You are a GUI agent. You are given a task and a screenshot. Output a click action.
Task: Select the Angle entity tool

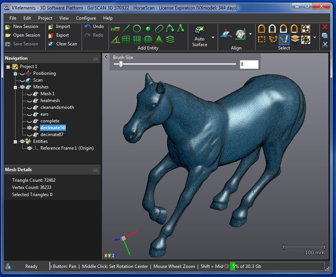click(115, 40)
